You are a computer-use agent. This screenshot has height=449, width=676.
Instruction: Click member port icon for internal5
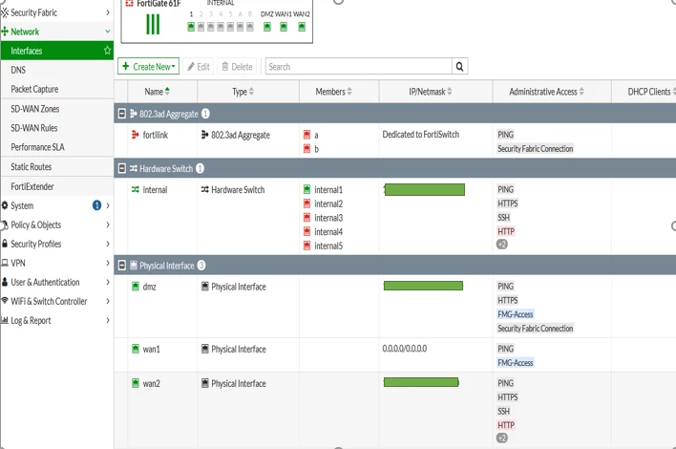[x=306, y=246]
